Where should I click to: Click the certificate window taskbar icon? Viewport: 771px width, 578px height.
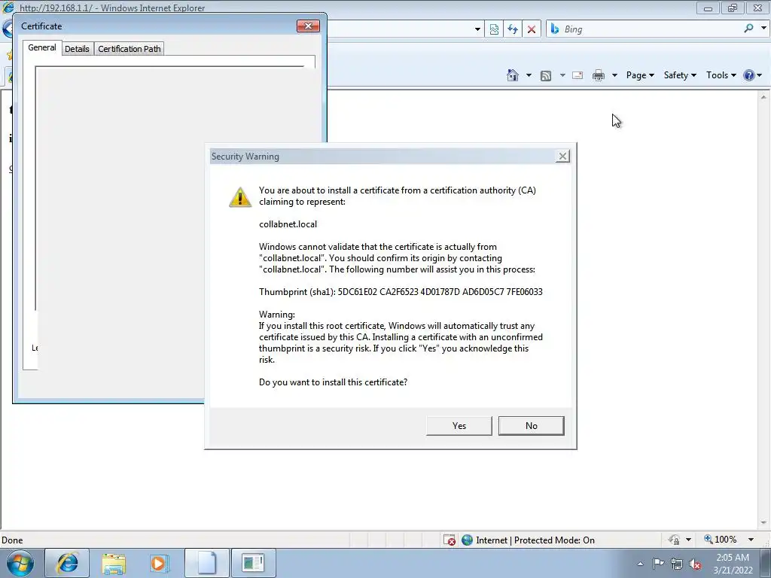253,563
